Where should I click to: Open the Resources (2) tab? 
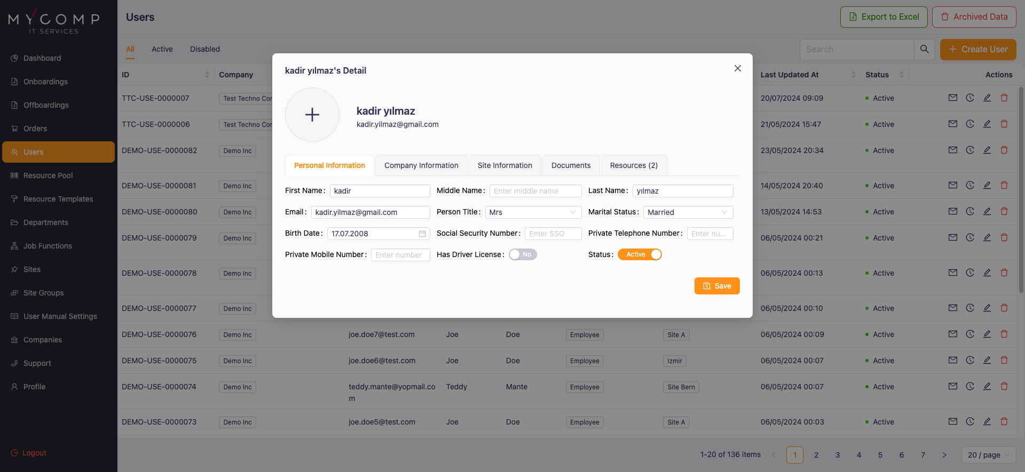[x=634, y=165]
